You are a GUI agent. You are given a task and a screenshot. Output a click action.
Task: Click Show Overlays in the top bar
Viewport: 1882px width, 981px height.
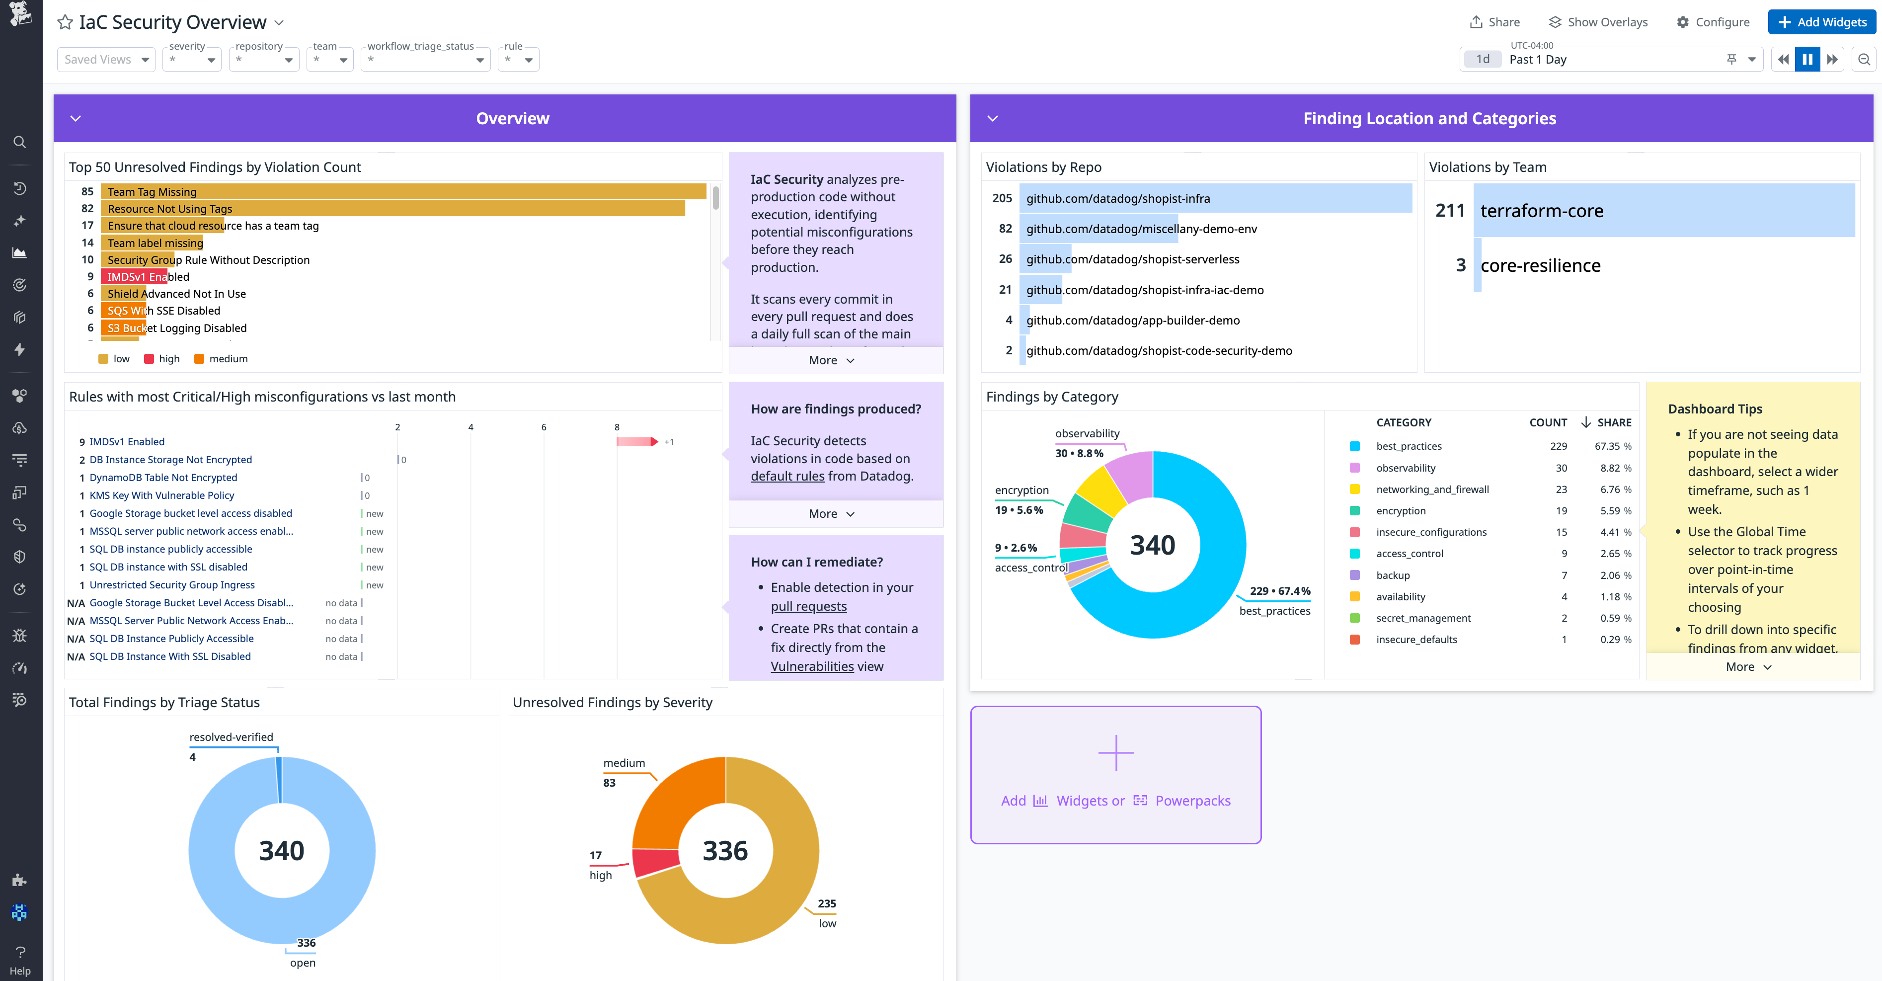[x=1597, y=22]
